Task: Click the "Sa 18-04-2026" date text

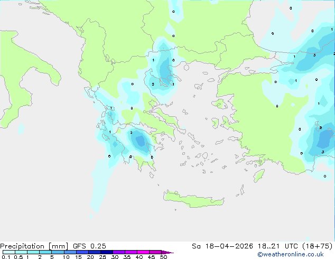Action: coord(222,246)
